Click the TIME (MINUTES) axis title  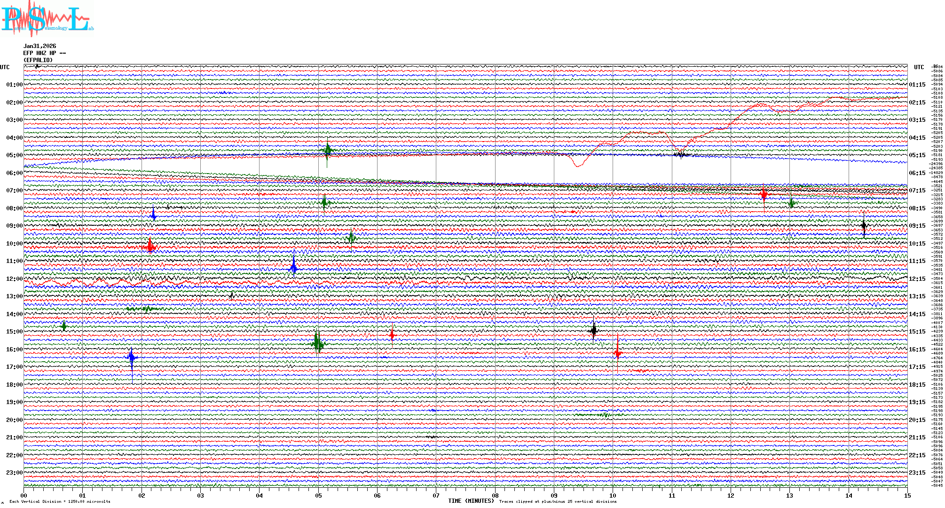[471, 501]
